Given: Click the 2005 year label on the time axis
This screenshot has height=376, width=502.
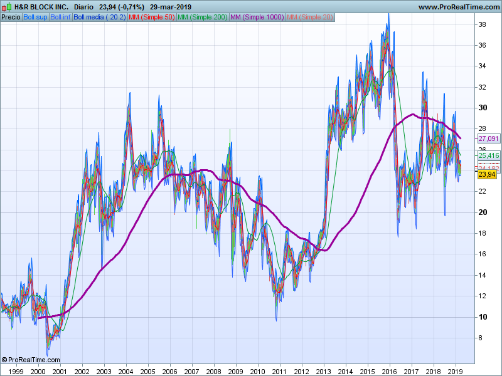Looking at the screenshot, I should pyautogui.click(x=148, y=372).
